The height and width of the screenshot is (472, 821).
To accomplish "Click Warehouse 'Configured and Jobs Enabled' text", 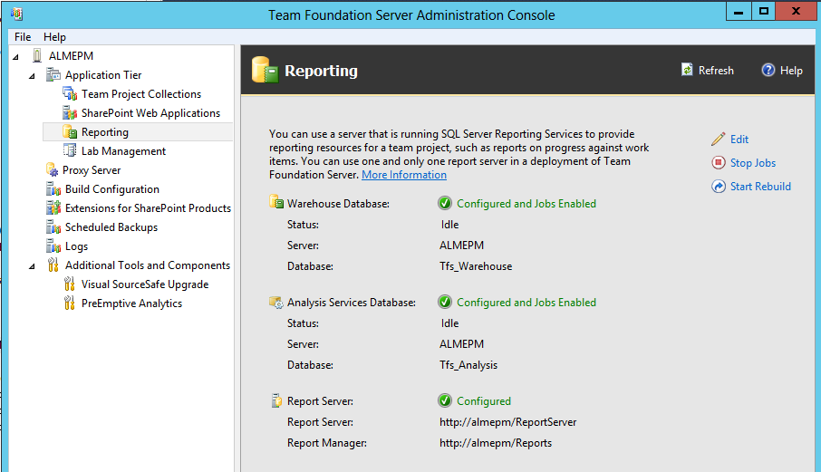I will click(x=526, y=204).
